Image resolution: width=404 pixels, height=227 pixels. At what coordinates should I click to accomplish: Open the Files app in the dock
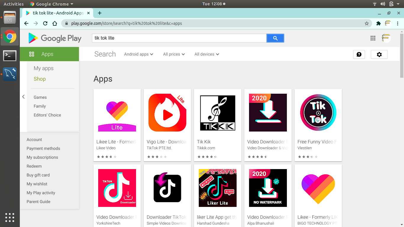coord(10,17)
